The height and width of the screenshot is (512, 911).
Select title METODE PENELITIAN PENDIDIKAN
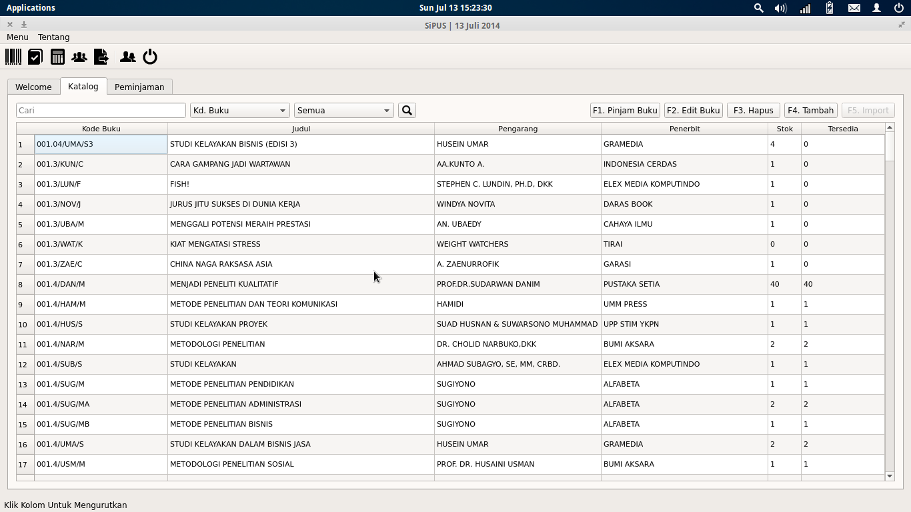pos(301,384)
